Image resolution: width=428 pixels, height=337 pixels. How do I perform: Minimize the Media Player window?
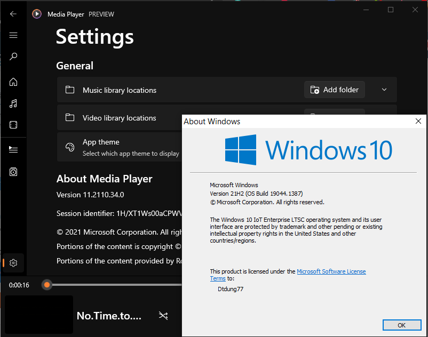tap(366, 10)
